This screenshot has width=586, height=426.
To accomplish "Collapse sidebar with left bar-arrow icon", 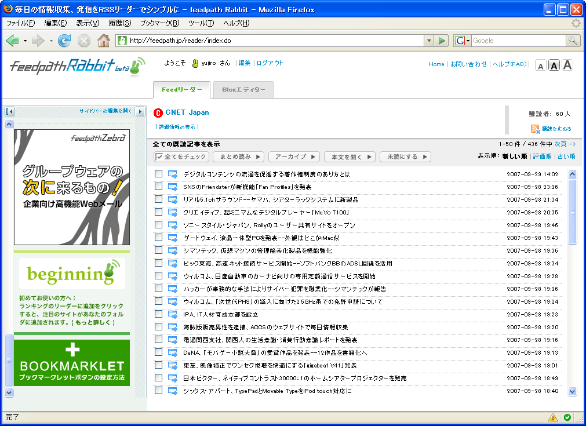I will (9, 111).
